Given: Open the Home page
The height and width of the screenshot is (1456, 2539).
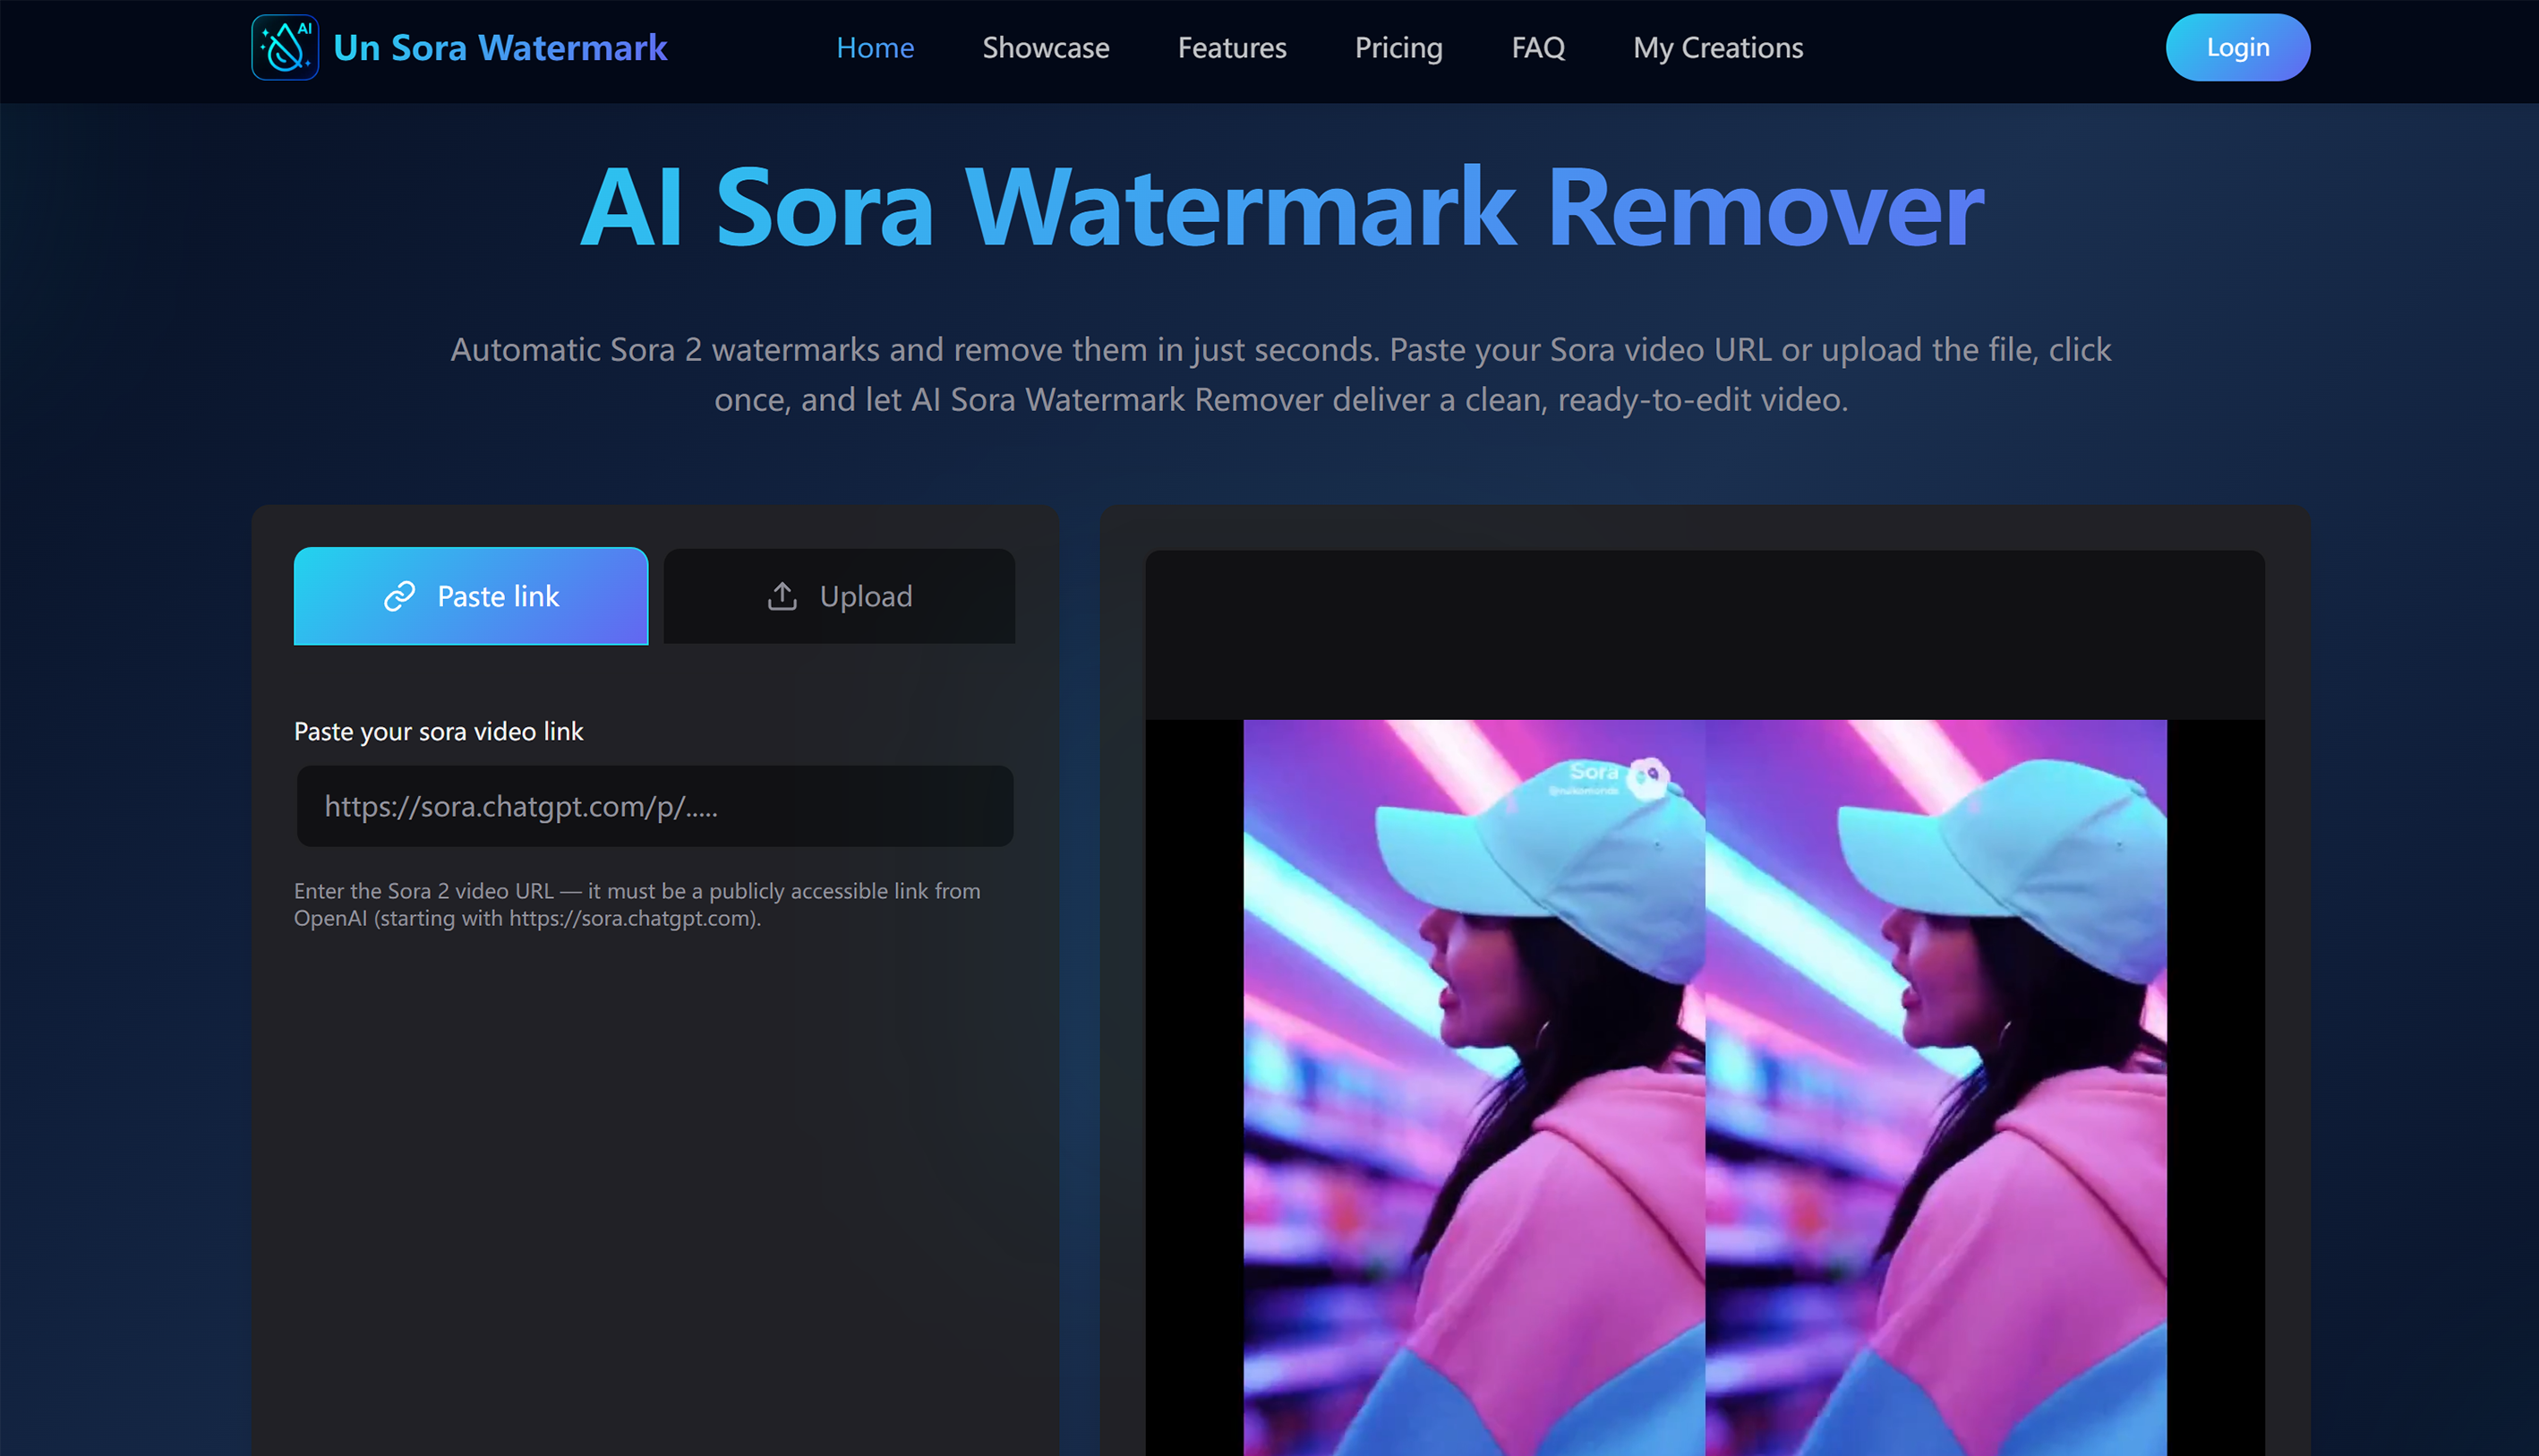Looking at the screenshot, I should 875,47.
